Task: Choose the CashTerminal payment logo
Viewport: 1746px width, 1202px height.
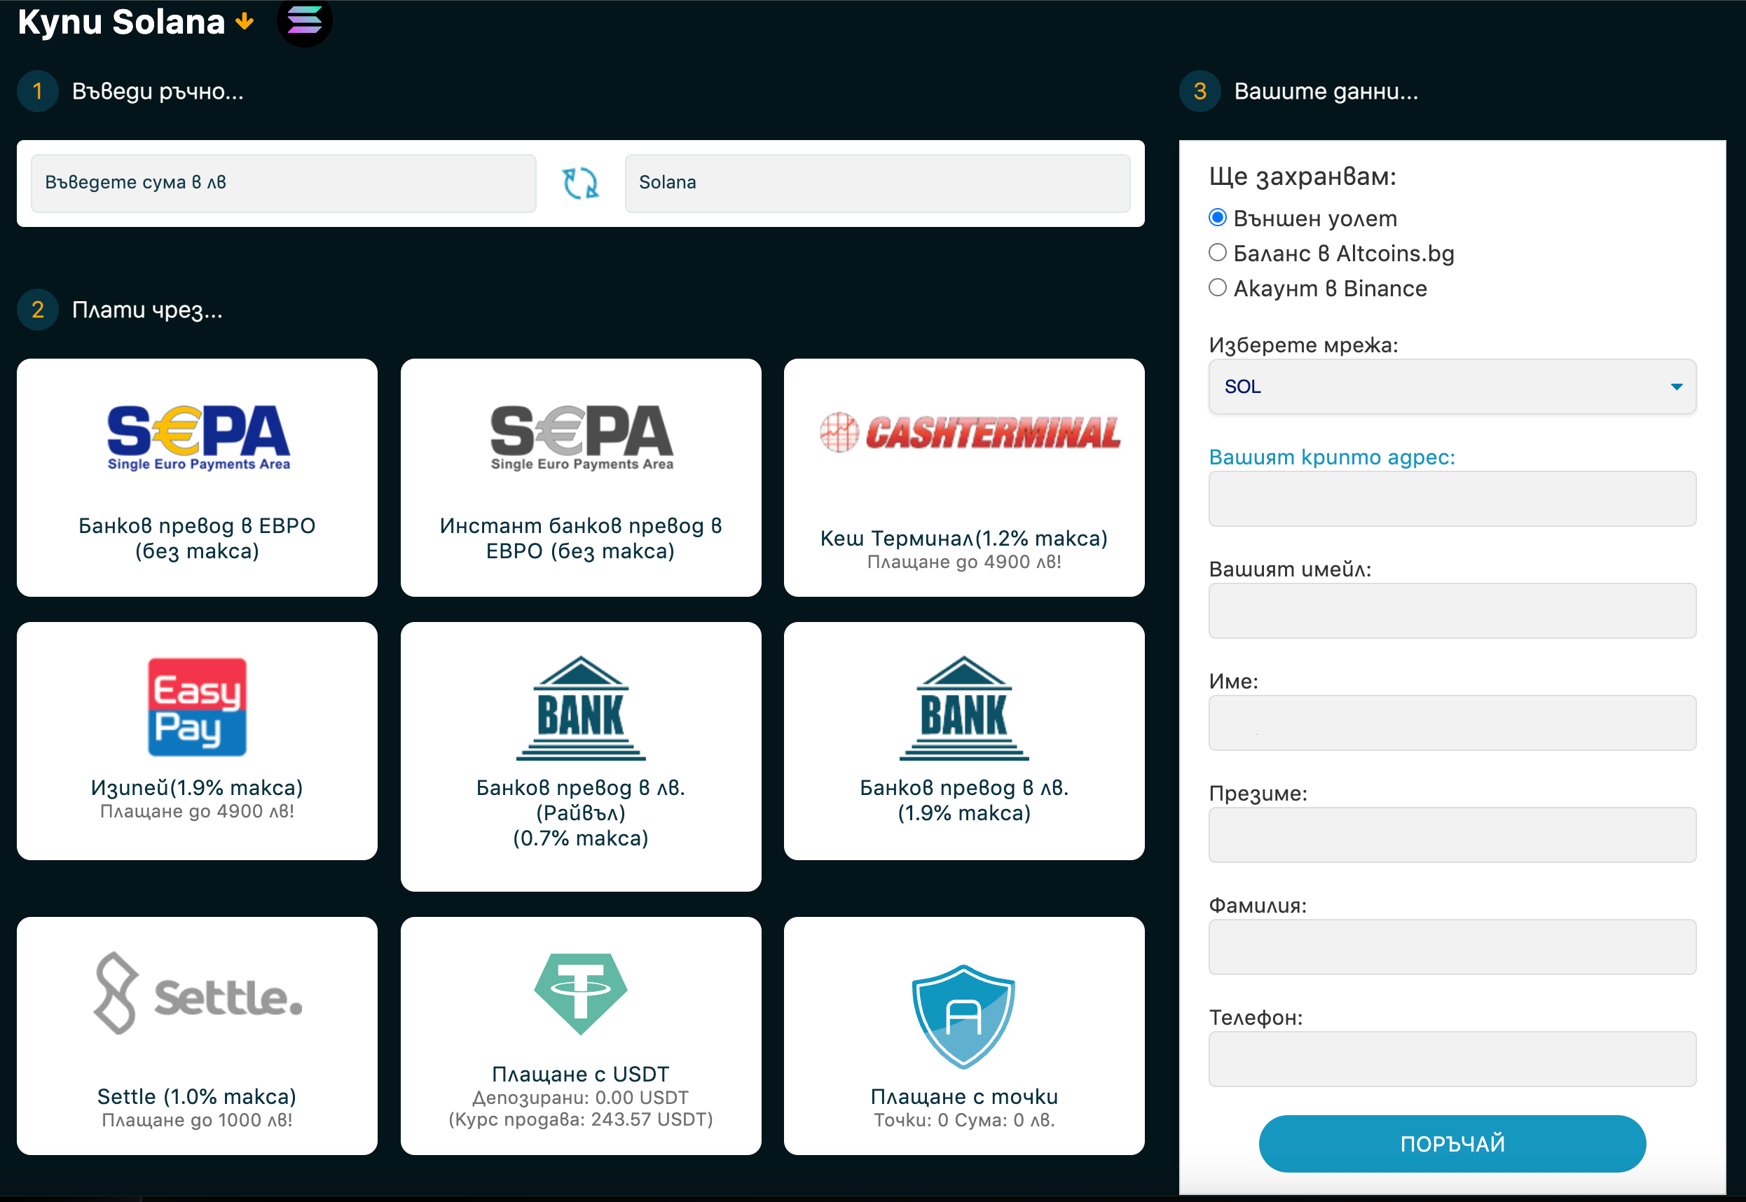Action: [x=970, y=432]
